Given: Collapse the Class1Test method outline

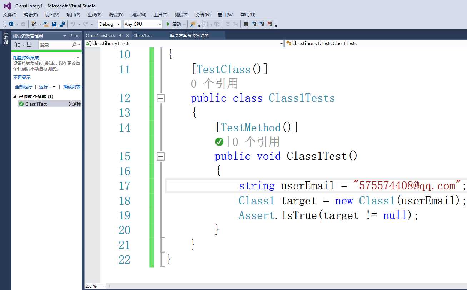Looking at the screenshot, I should 161,156.
